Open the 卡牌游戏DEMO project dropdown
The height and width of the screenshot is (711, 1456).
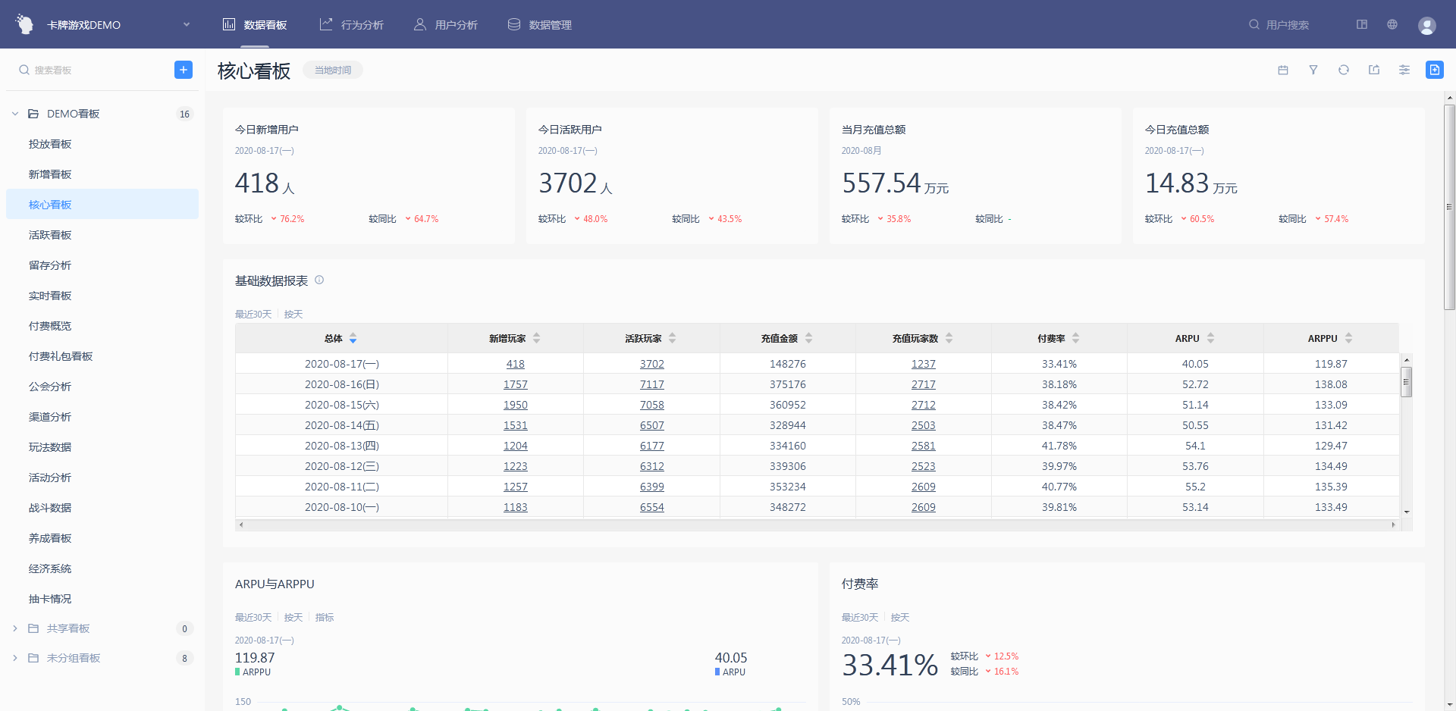tap(187, 24)
